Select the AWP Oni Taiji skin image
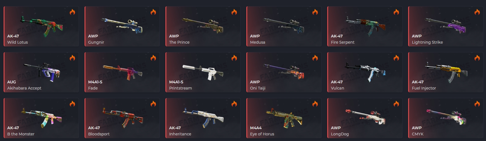Viewport: 486px width, 141px height. pyautogui.click(x=284, y=71)
